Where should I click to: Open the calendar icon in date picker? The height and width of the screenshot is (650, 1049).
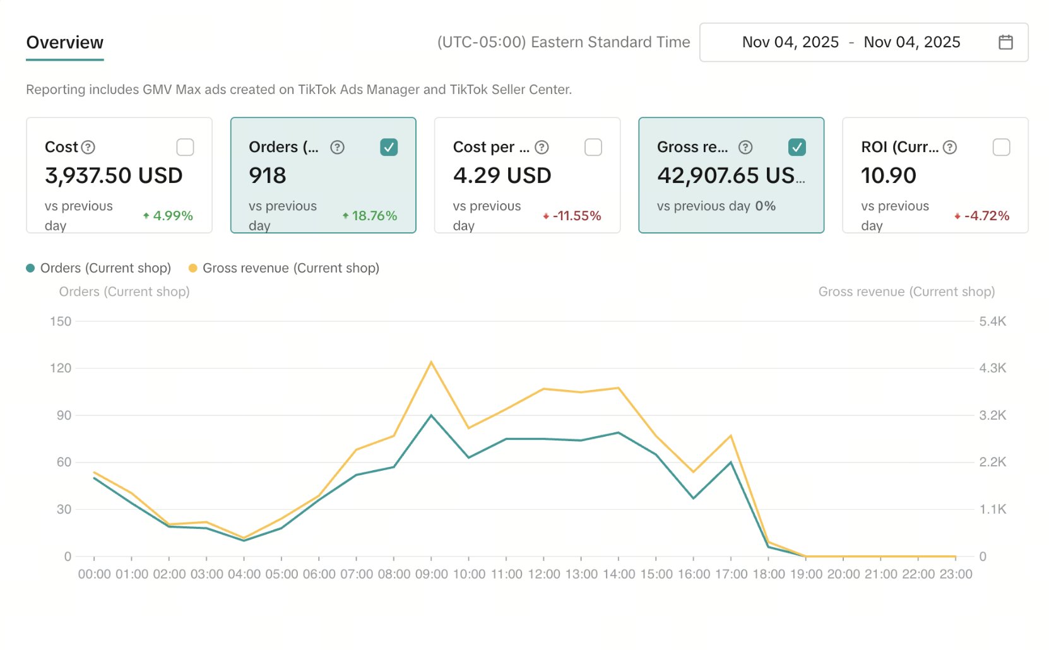(x=1005, y=42)
